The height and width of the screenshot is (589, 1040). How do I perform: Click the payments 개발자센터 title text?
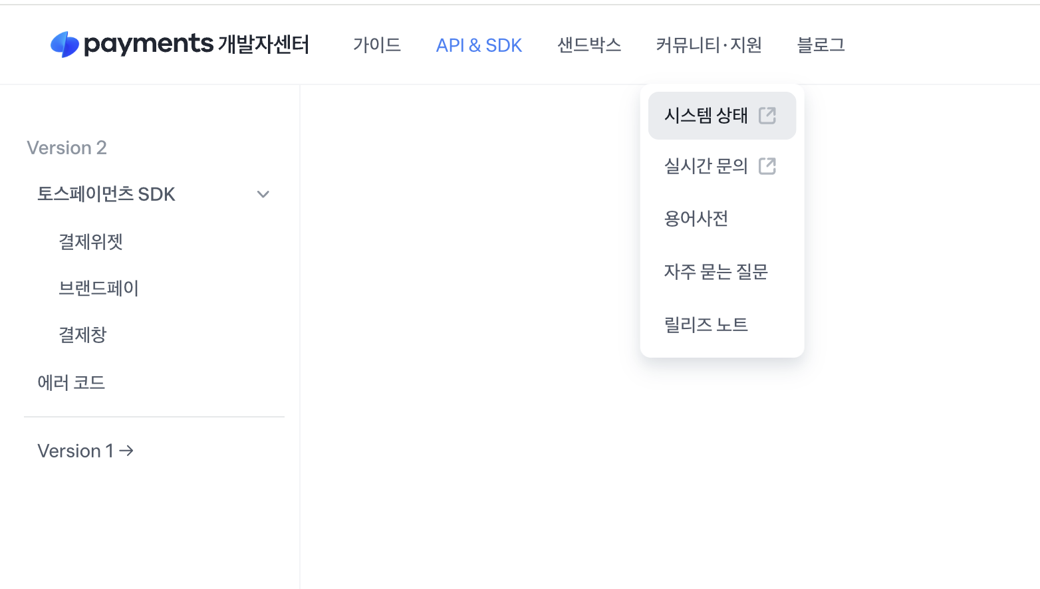tap(197, 45)
